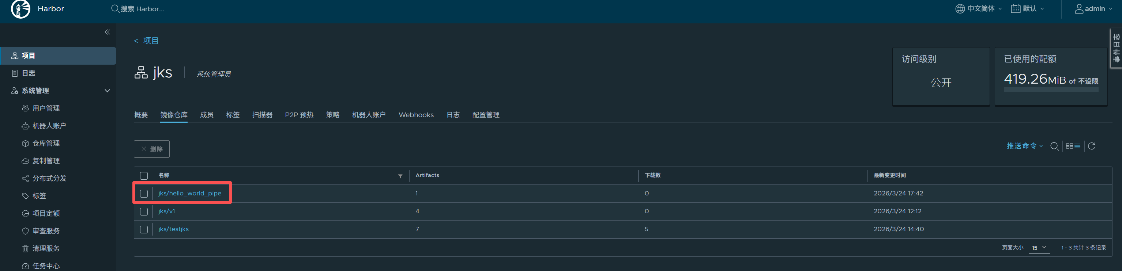
Task: Click the jks project icon beside title
Action: pos(141,73)
